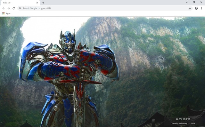This screenshot has width=205, height=128.
Task: Click the Apps bookmark label
Action: [x=8, y=13]
